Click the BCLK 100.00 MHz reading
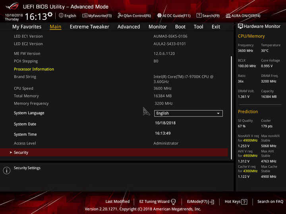This screenshot has width=286, height=214. coord(247,66)
